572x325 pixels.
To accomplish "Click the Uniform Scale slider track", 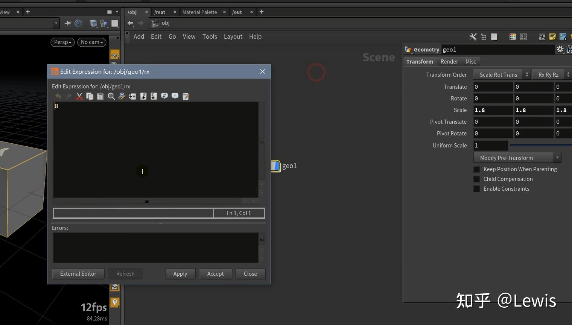I will (x=540, y=145).
